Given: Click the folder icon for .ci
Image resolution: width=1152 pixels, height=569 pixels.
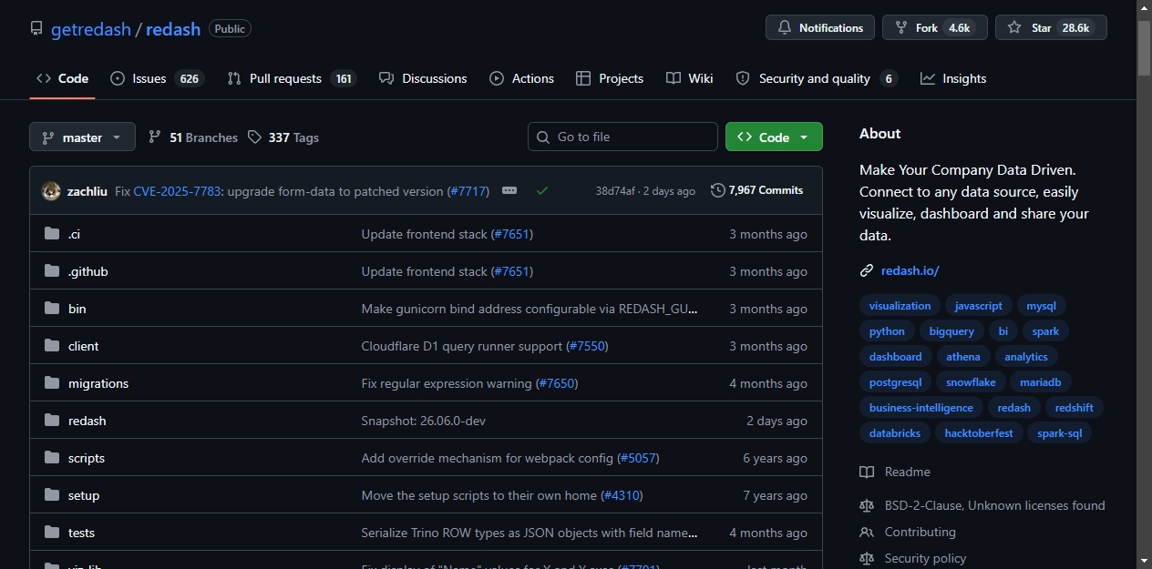Looking at the screenshot, I should coord(52,234).
